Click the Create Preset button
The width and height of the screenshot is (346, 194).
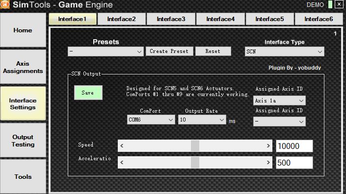(169, 51)
